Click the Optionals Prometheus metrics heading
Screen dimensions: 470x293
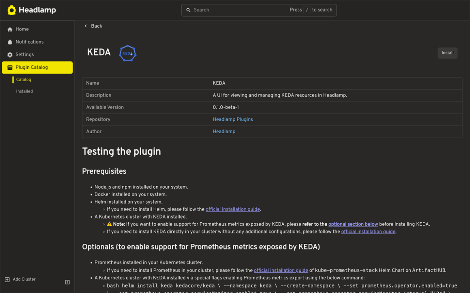pyautogui.click(x=201, y=247)
